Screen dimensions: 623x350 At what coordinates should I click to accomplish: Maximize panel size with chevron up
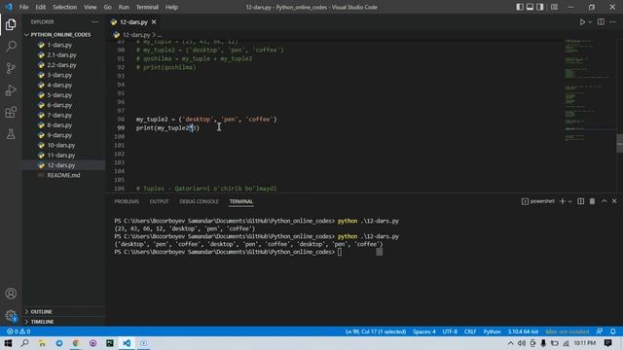click(x=604, y=201)
